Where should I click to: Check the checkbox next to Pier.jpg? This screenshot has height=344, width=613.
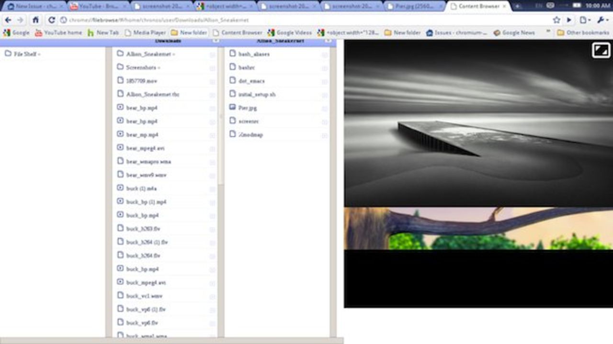325,108
